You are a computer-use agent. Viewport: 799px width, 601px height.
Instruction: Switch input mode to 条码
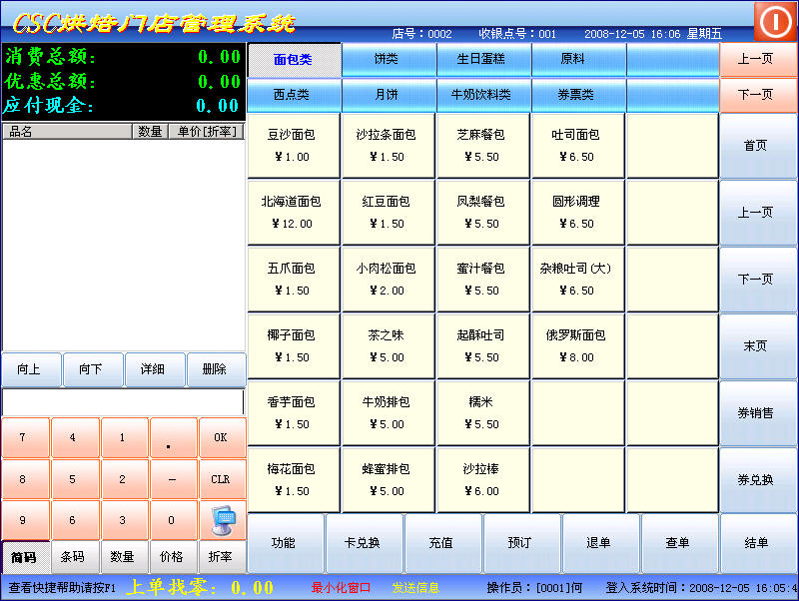[75, 557]
